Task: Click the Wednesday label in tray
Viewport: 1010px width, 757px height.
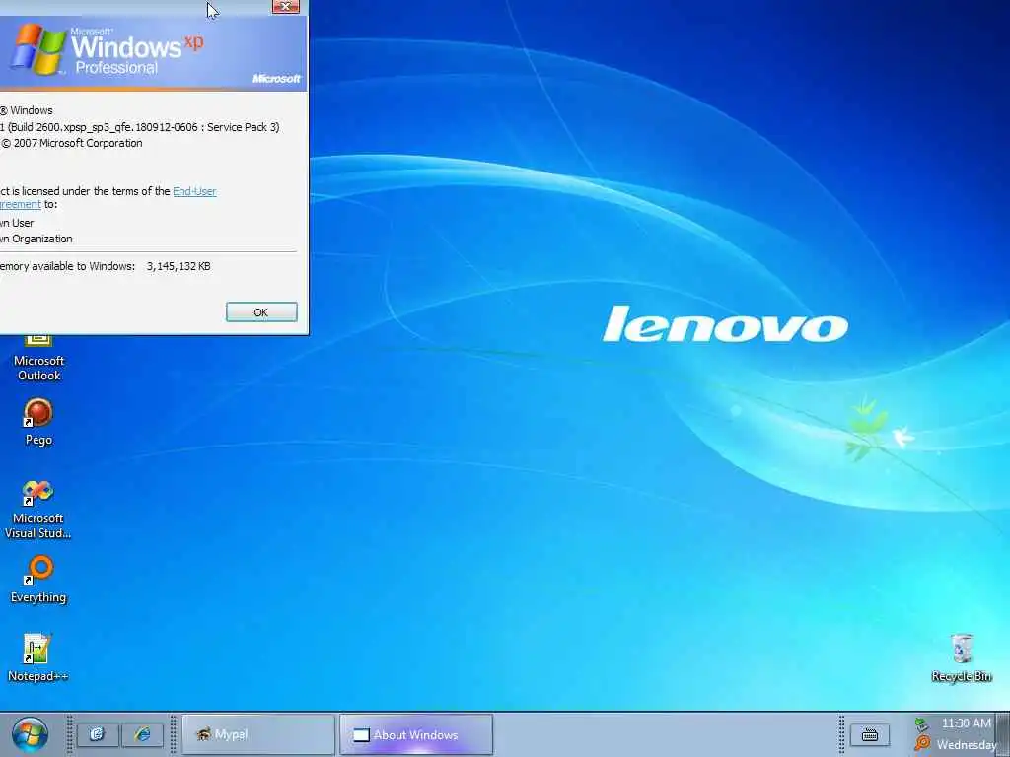Action: tap(967, 745)
